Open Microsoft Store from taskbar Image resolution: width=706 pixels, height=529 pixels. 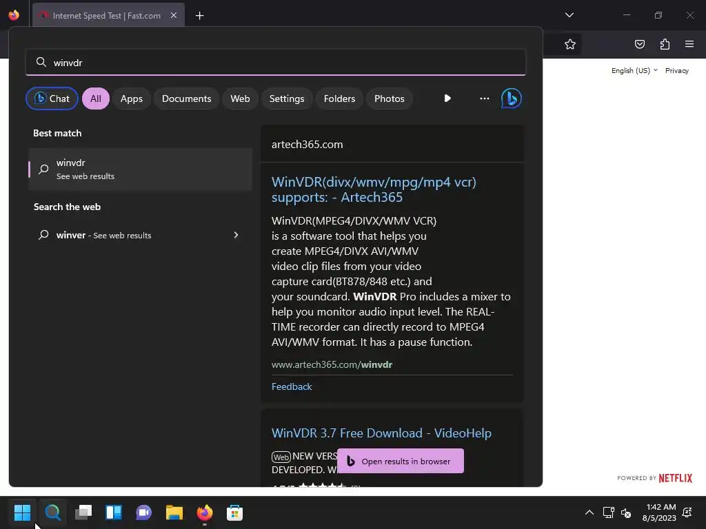(x=234, y=512)
